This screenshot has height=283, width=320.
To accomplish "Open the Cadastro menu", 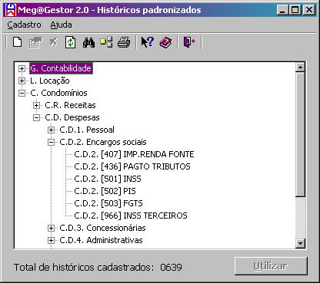I will (x=24, y=25).
